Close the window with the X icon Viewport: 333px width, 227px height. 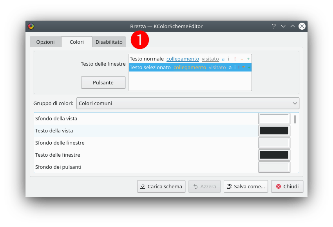[x=302, y=27]
